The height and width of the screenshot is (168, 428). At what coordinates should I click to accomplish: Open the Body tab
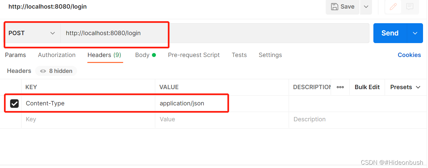pos(145,55)
